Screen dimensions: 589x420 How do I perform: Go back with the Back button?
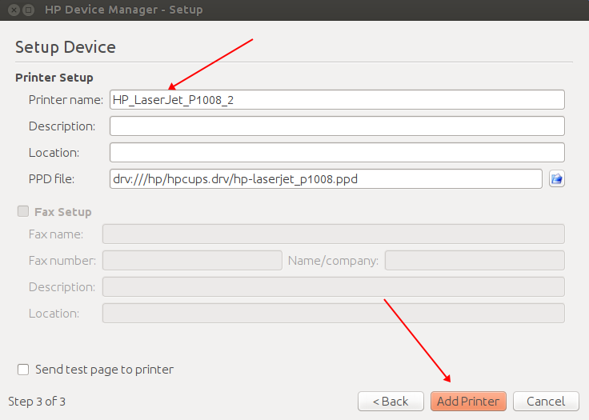coord(391,402)
